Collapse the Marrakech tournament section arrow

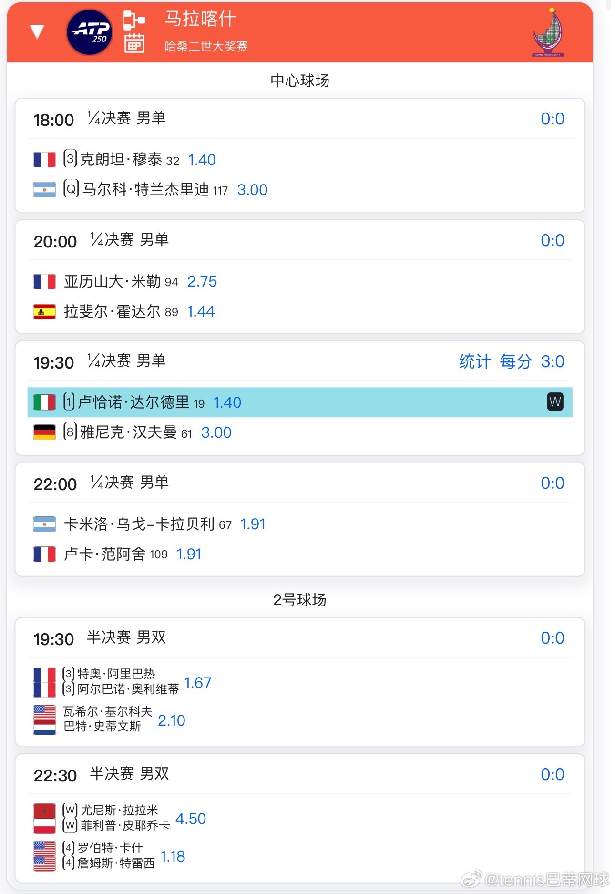37,32
